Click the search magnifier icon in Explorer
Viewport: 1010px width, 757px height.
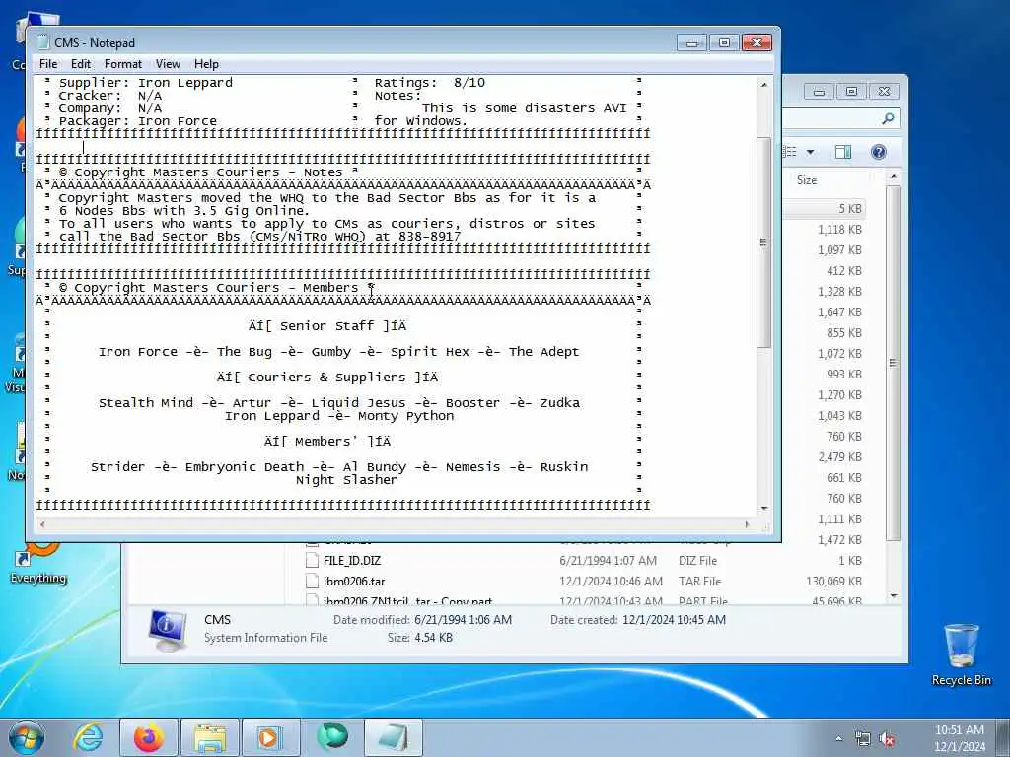(888, 118)
